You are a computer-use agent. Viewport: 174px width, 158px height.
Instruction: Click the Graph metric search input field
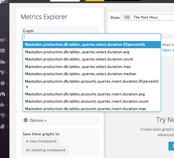(92, 37)
